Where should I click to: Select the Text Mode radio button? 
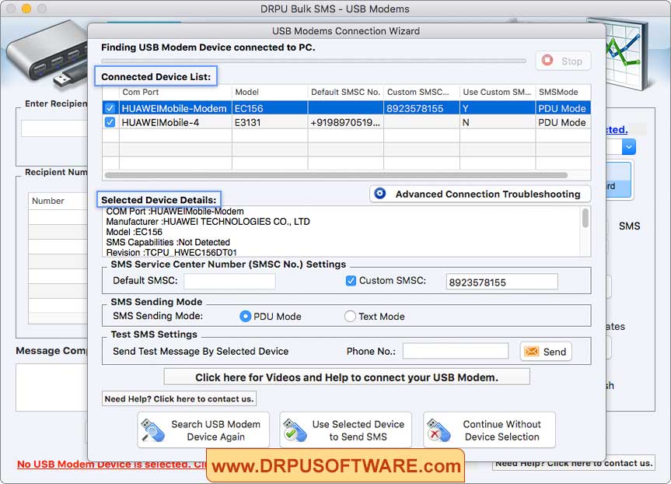coord(350,316)
